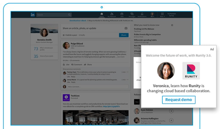The height and width of the screenshot is (129, 220).
Task: Open the pin.it link in TechCore post
Action: [111, 106]
